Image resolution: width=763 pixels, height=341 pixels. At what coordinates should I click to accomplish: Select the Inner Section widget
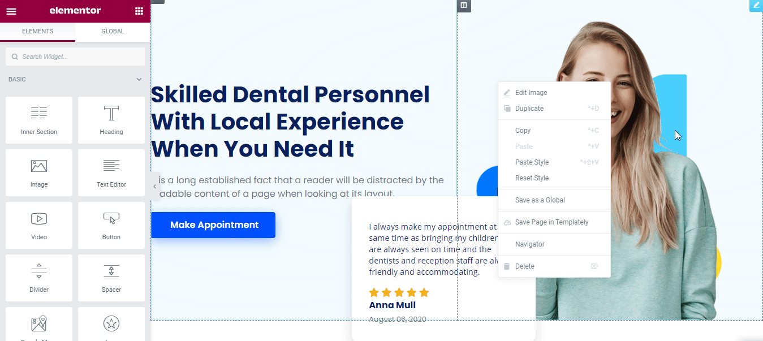point(39,120)
